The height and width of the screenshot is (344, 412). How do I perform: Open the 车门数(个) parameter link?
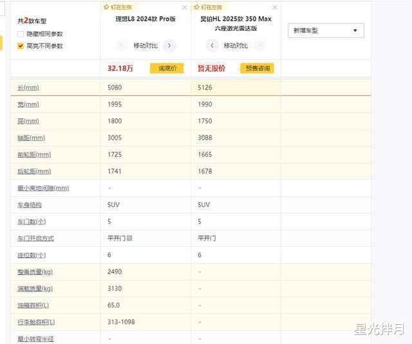click(x=32, y=222)
